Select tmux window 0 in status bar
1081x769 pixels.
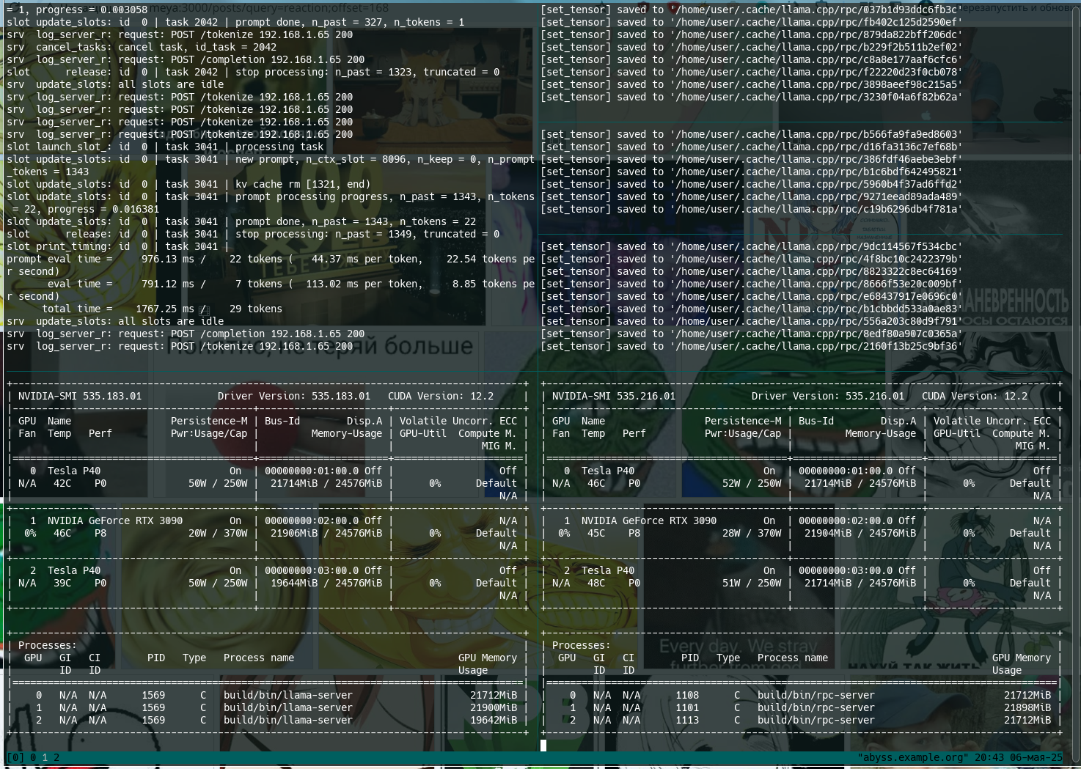coord(33,757)
